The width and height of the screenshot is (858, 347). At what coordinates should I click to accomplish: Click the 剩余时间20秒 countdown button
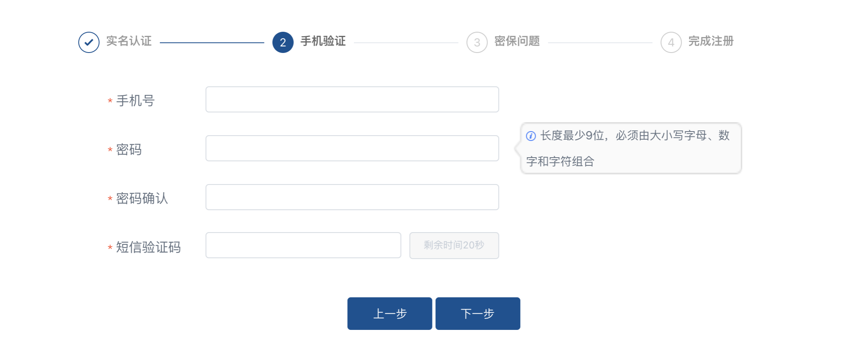tap(454, 245)
